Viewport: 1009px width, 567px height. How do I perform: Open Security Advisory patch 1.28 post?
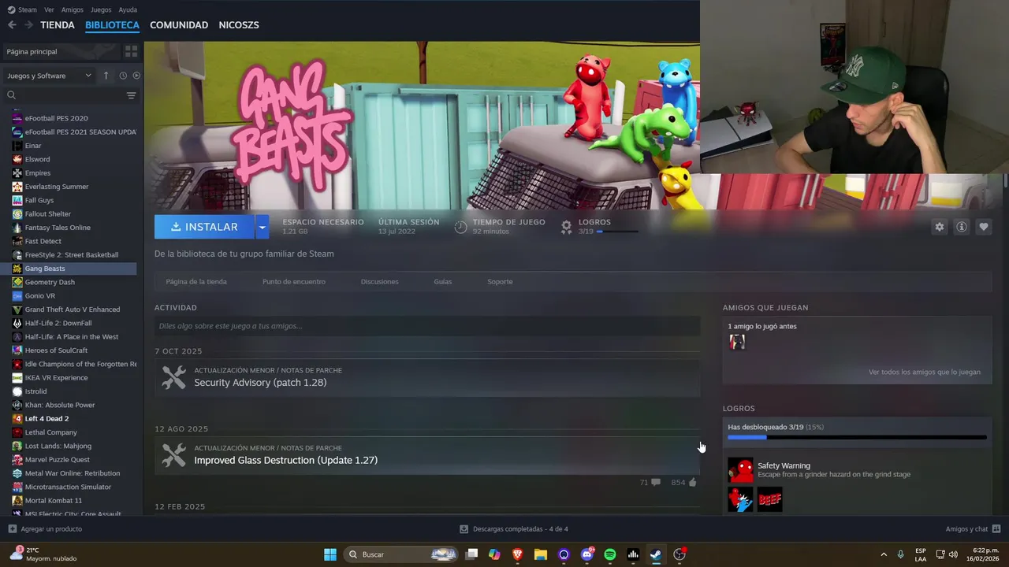[427, 378]
